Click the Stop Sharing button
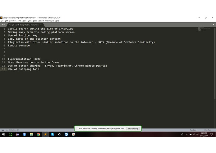 click(x=133, y=129)
